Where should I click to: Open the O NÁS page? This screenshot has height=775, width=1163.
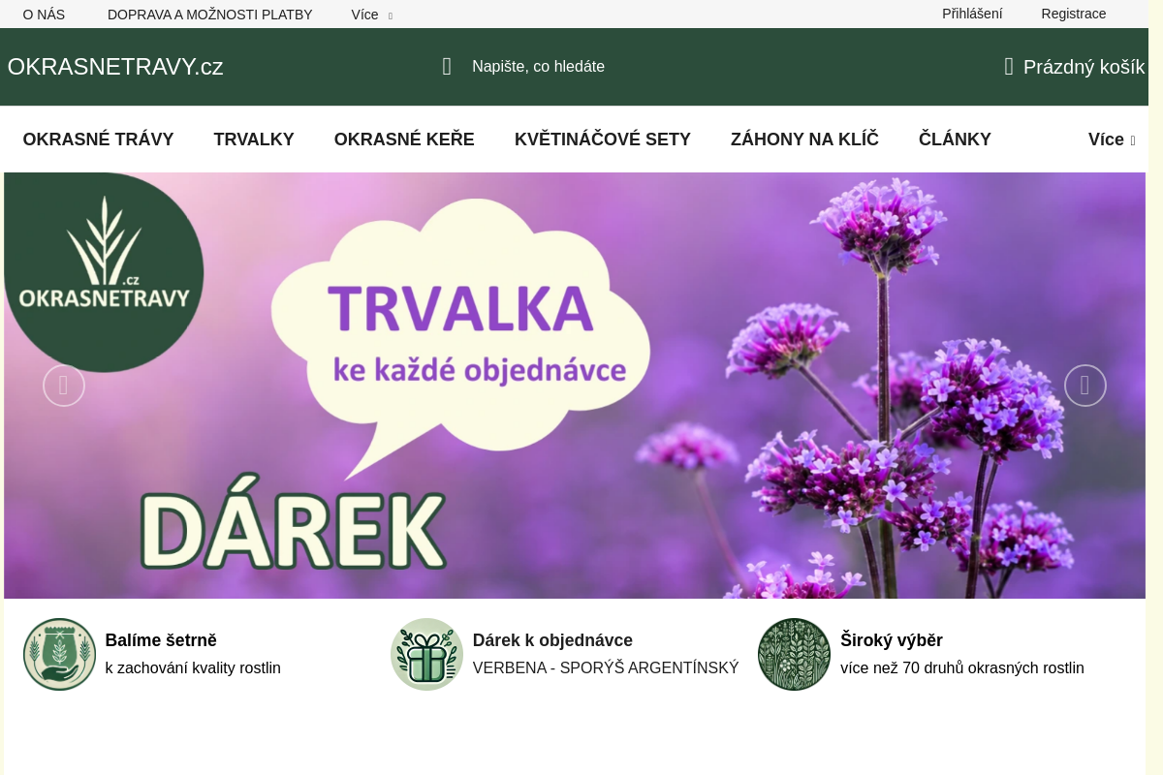click(44, 15)
